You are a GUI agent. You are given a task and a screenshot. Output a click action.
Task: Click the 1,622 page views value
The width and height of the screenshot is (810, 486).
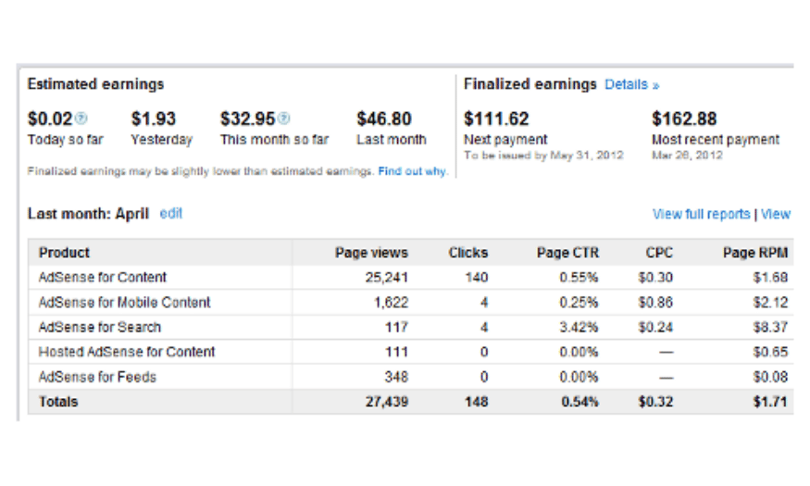tap(391, 302)
